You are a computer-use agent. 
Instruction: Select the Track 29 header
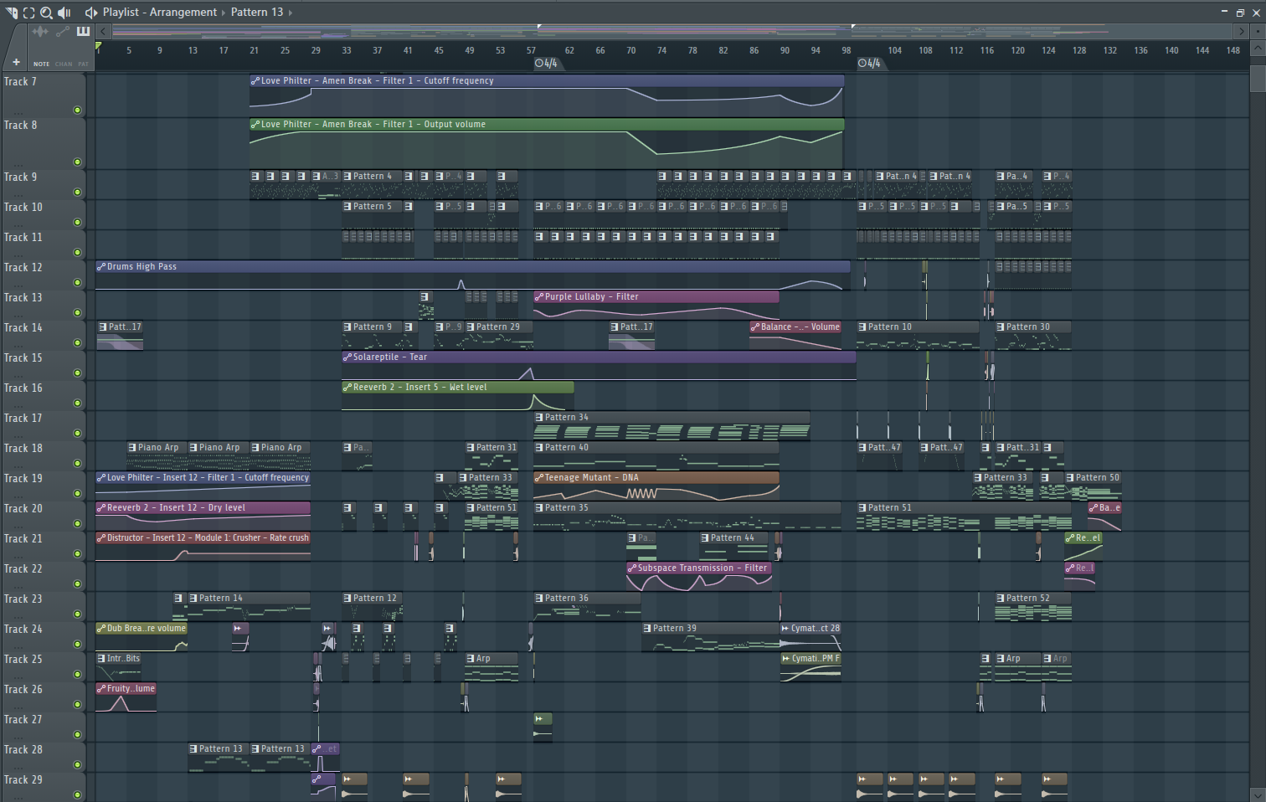[43, 787]
